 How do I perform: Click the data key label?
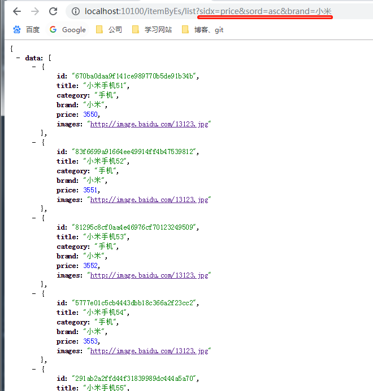click(x=34, y=58)
